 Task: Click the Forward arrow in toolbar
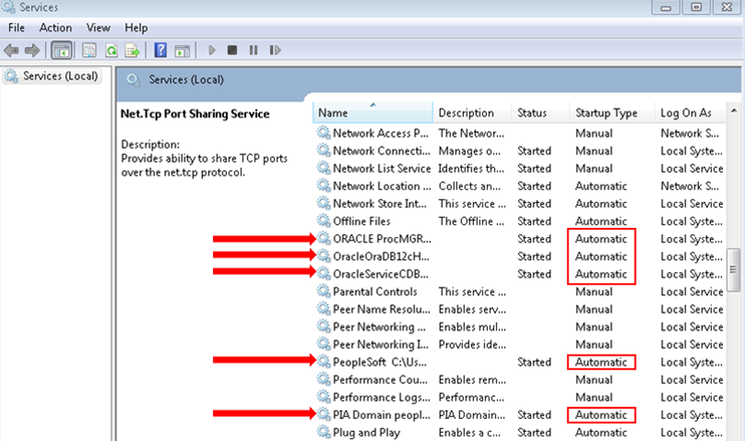click(33, 50)
